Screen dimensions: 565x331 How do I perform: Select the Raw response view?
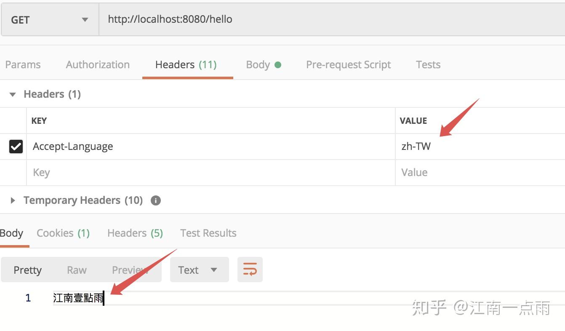tap(77, 270)
